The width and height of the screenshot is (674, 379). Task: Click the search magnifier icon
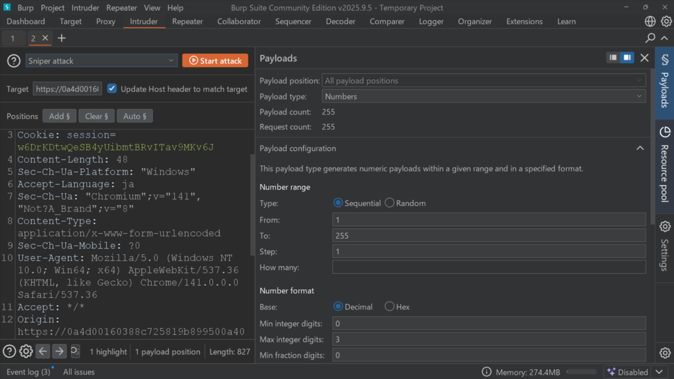point(650,38)
